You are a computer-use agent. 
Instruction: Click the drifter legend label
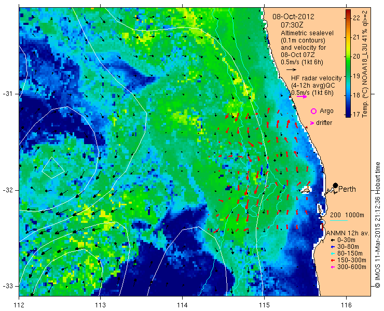324,123
